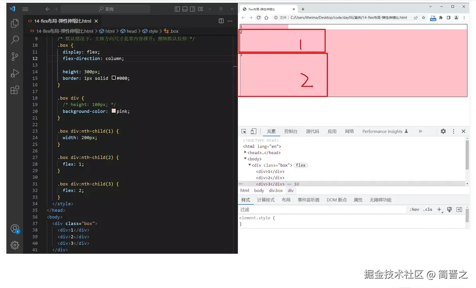Screen dimensions: 476x288
Task: Open the Run and Debug view
Action: point(15,73)
